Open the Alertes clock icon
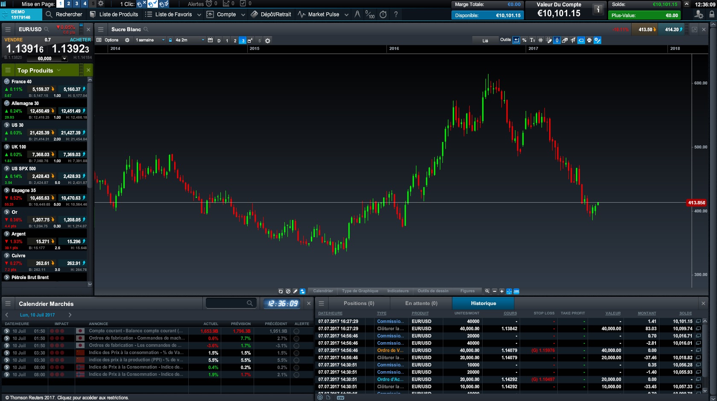717x401 pixels. [x=209, y=4]
